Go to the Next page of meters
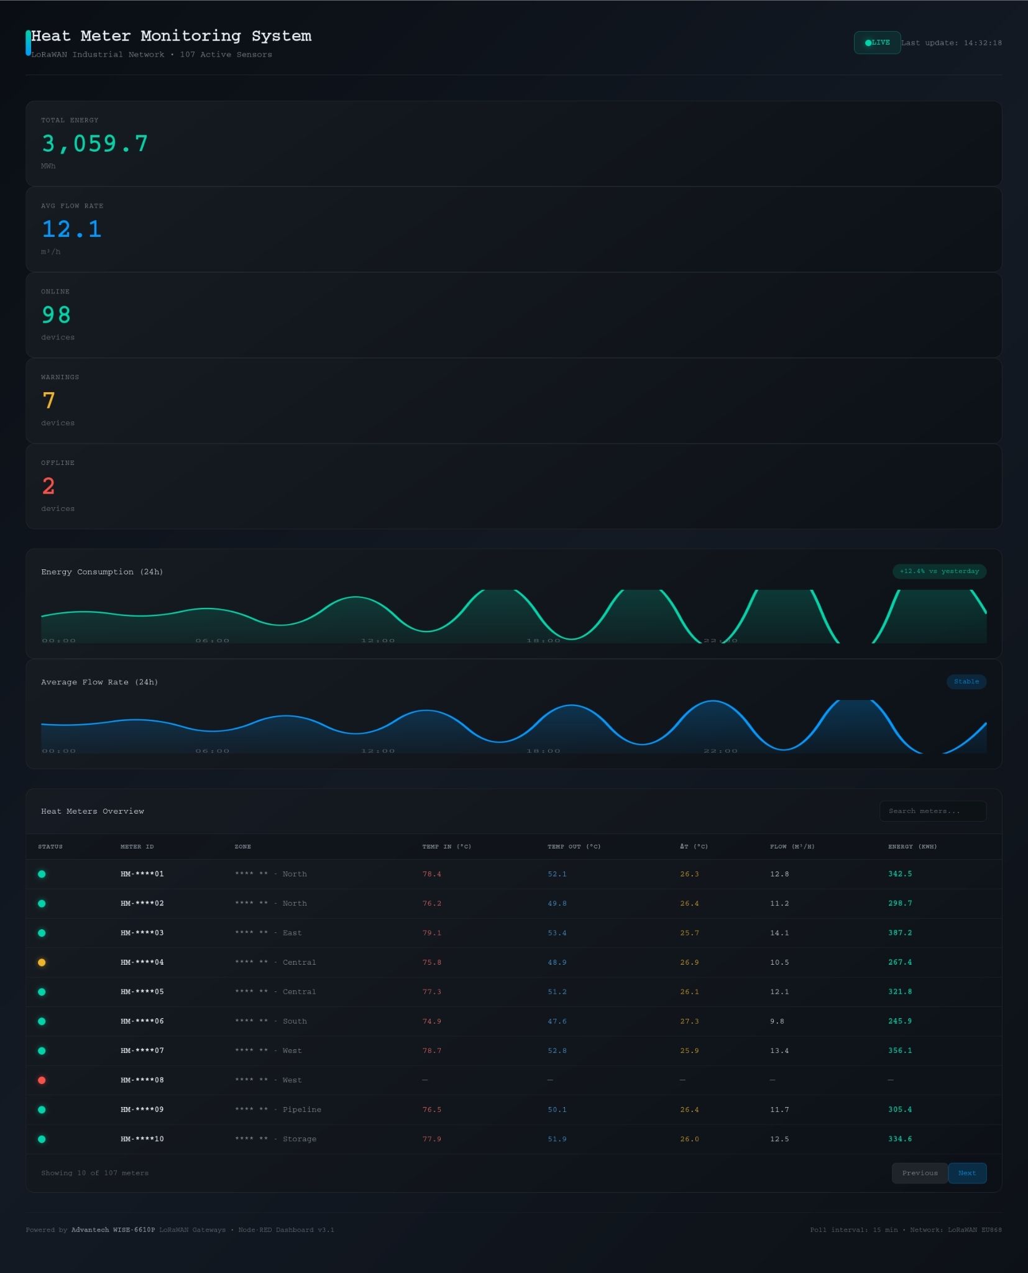The image size is (1028, 1273). [x=967, y=1173]
